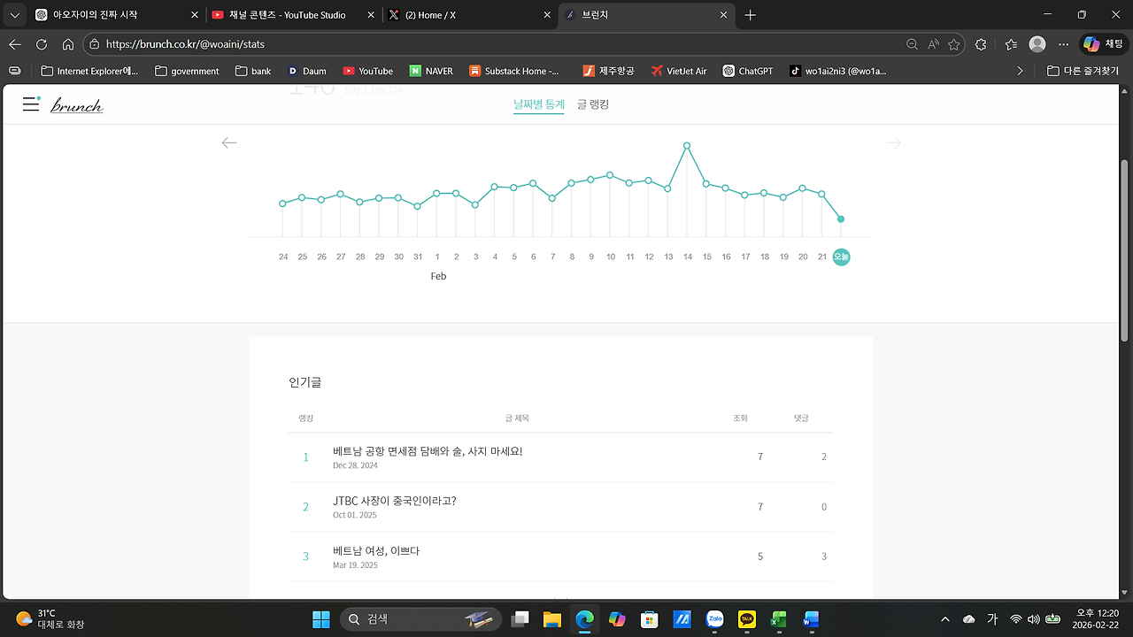Go to the previous date range arrow

pyautogui.click(x=229, y=142)
